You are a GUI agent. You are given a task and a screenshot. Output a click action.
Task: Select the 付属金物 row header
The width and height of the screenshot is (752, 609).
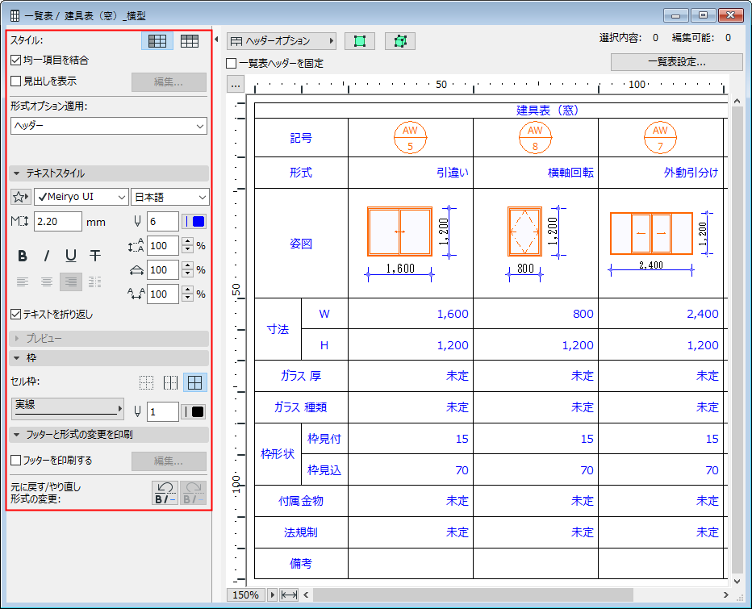[x=301, y=501]
